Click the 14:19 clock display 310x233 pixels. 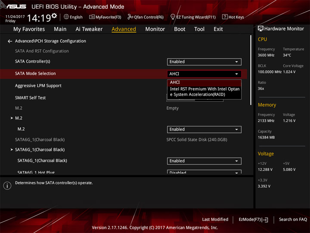39,18
